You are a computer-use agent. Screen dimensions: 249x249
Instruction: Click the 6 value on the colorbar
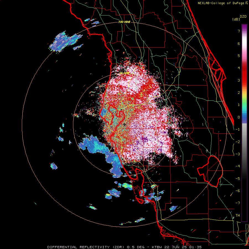(x=239, y=43)
